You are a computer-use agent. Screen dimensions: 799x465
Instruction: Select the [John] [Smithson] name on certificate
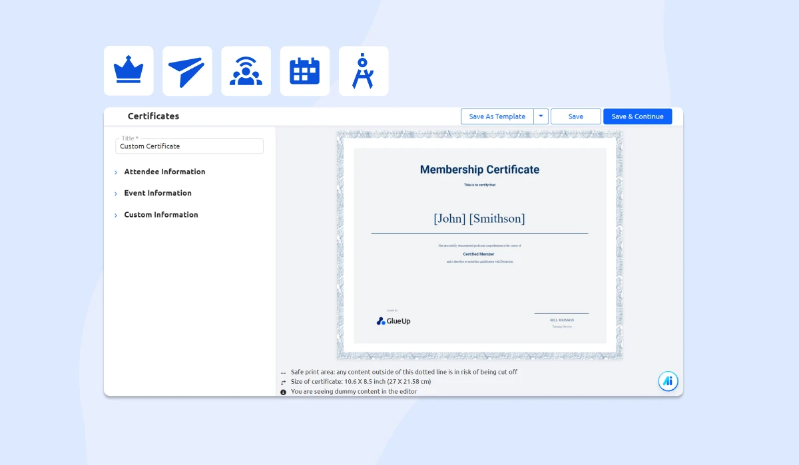click(x=479, y=218)
